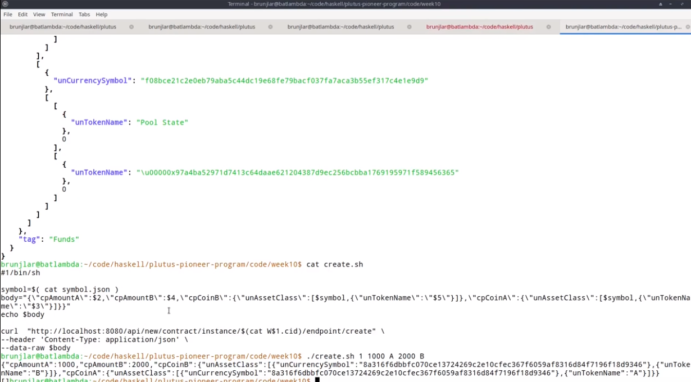Close the active plutus-p... tab
691x382 pixels.
point(687,27)
